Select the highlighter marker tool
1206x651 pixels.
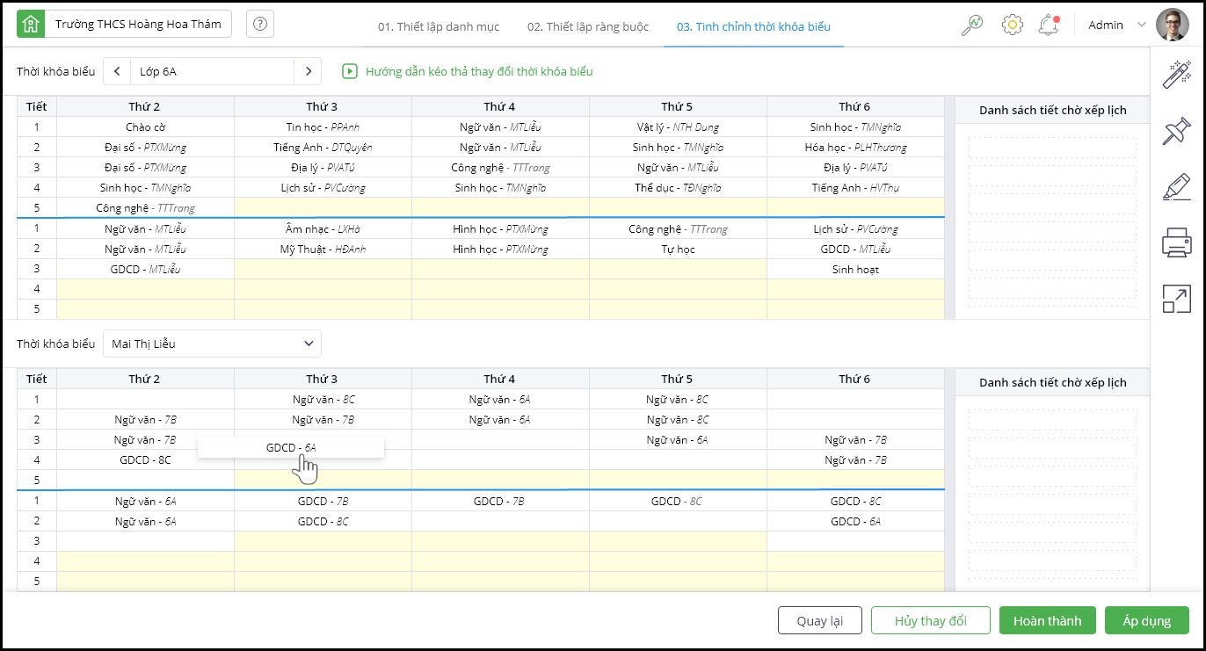1176,186
